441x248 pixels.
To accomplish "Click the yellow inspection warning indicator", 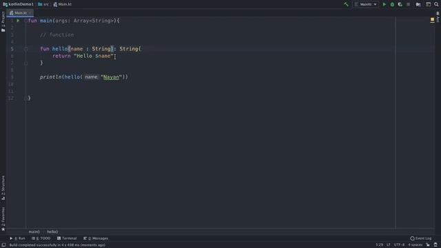I will (x=432, y=19).
